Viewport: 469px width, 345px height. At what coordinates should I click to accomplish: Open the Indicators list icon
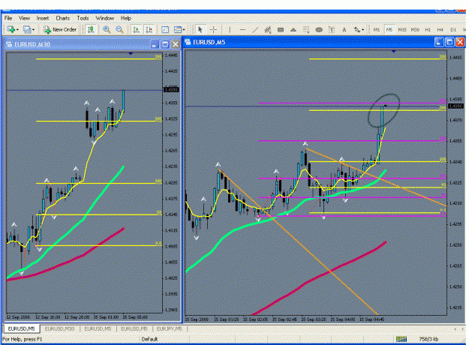pos(165,29)
